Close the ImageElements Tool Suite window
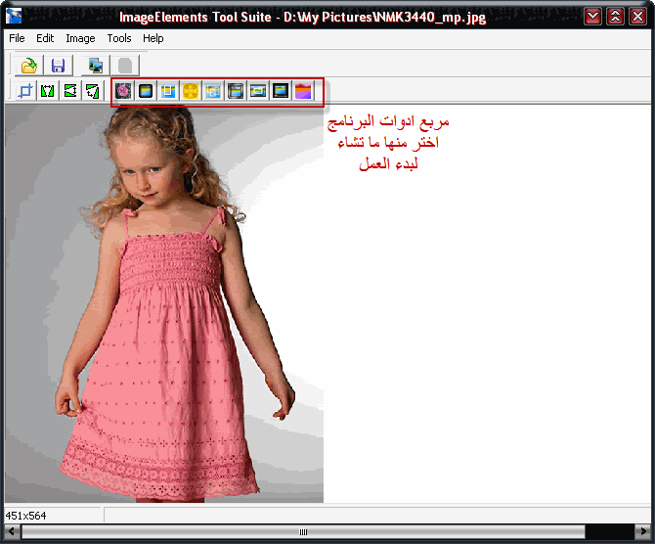Viewport: 655px width, 544px height. 637,17
